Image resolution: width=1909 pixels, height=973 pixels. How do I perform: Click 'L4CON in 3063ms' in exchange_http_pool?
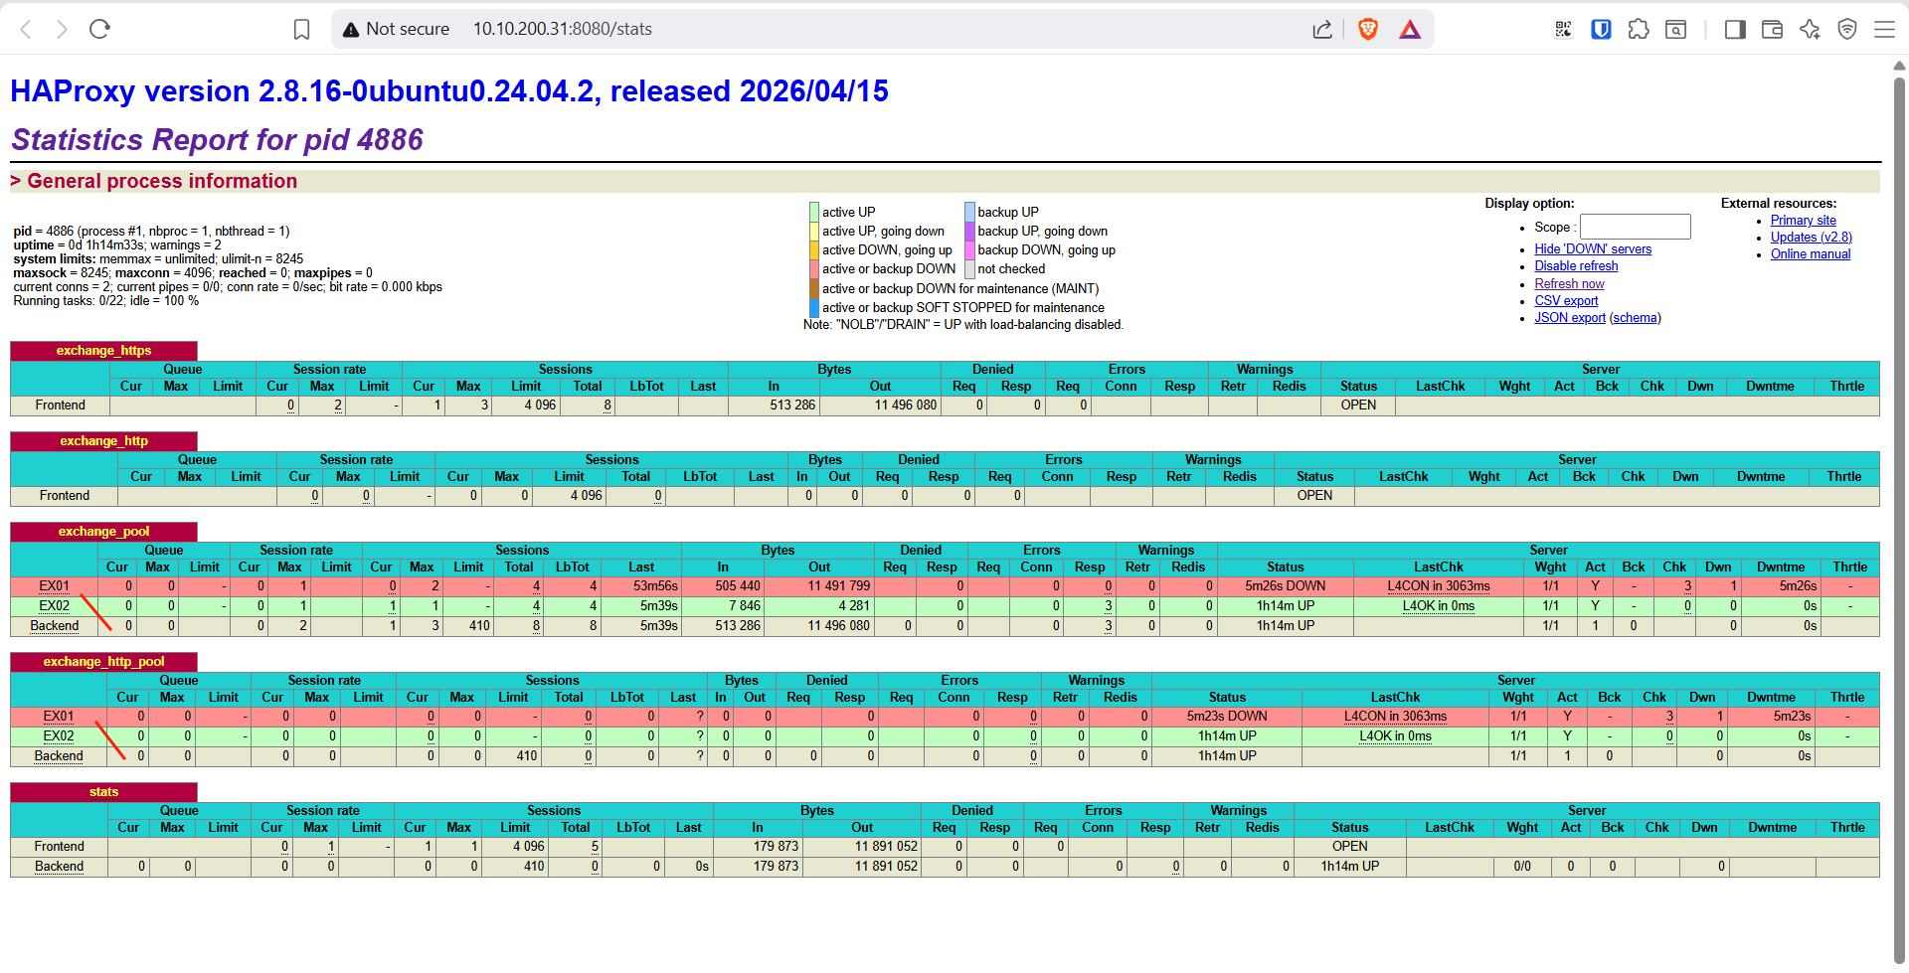[1395, 717]
